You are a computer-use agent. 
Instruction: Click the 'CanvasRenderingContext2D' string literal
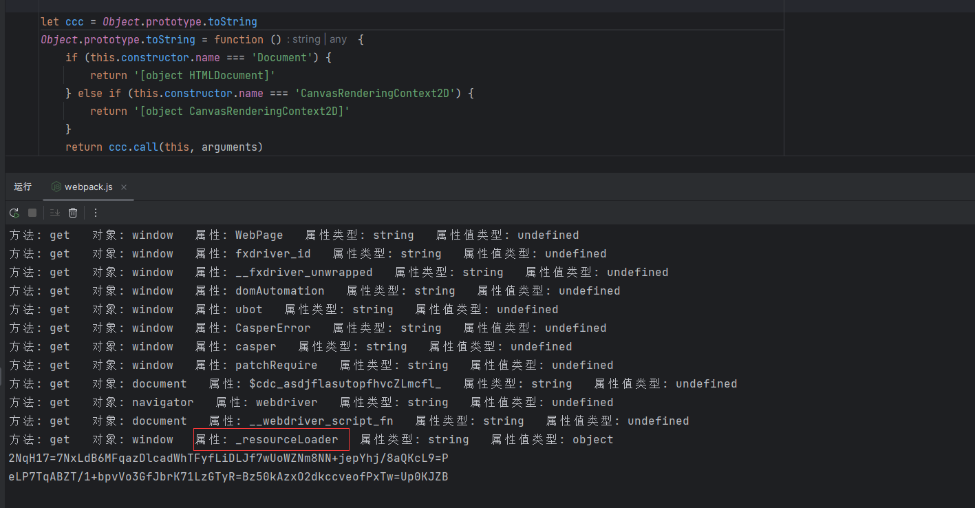(x=375, y=93)
